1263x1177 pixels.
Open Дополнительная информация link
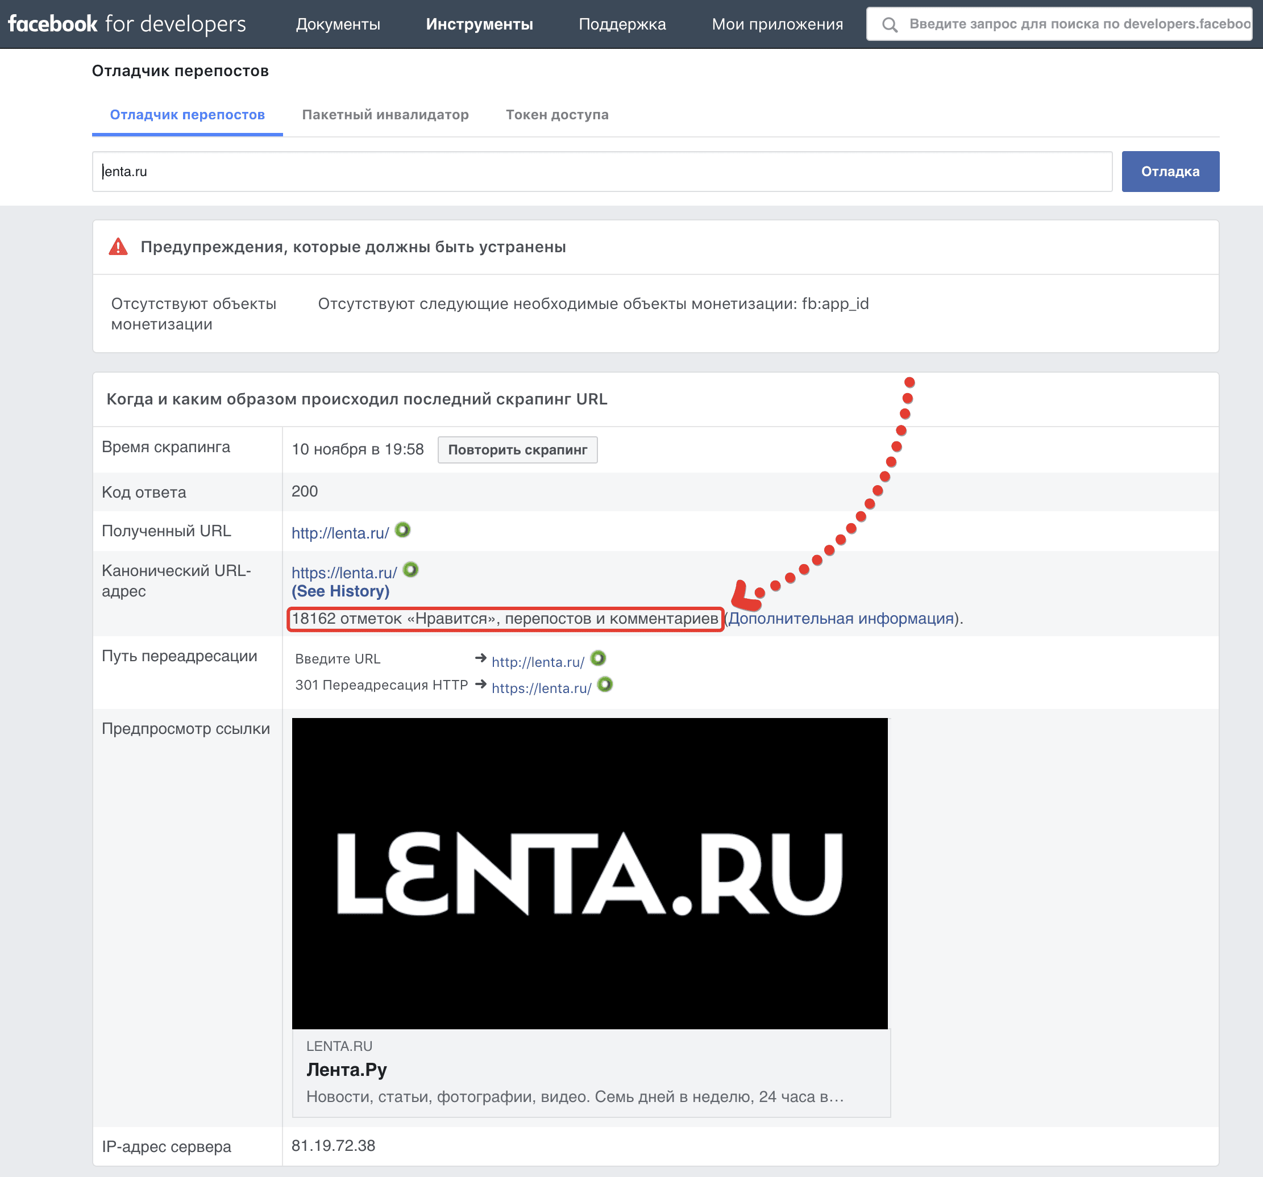(841, 619)
